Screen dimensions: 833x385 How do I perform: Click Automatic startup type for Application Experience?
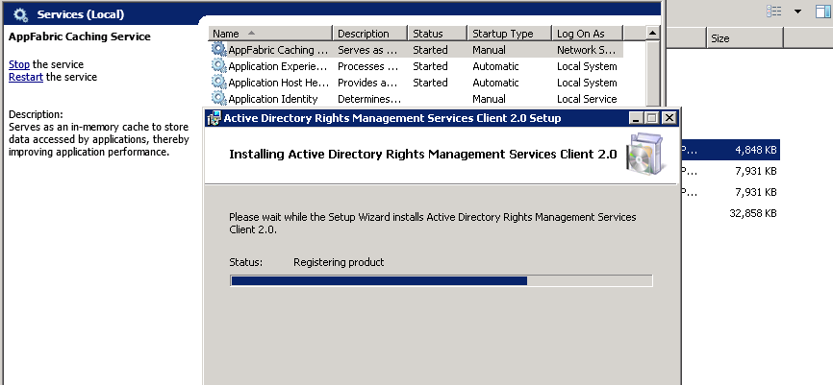[x=495, y=66]
